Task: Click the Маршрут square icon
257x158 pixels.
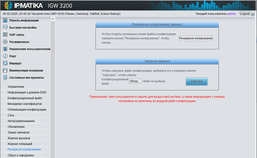Action: pos(5,63)
